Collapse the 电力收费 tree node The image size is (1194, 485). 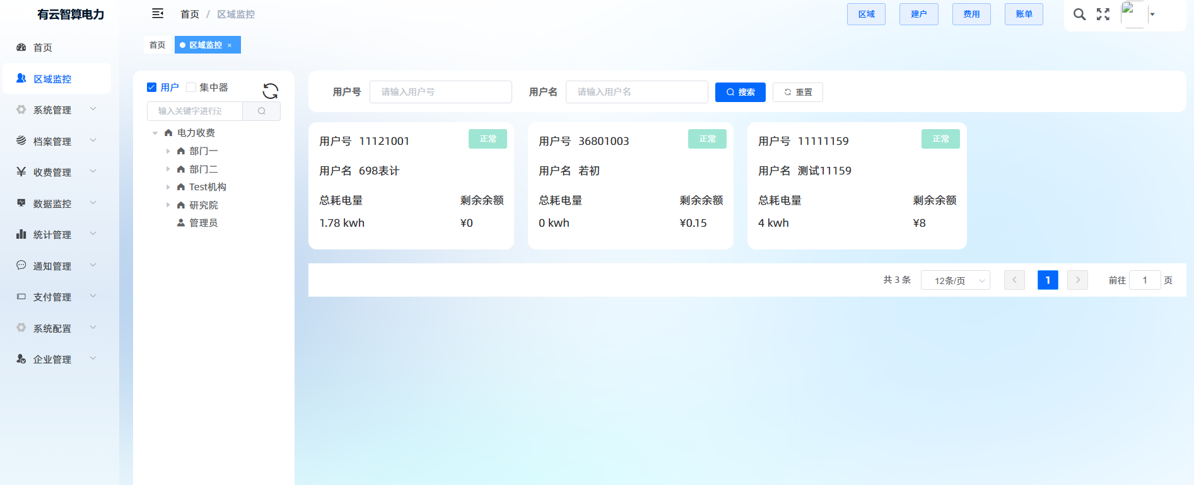click(x=155, y=133)
